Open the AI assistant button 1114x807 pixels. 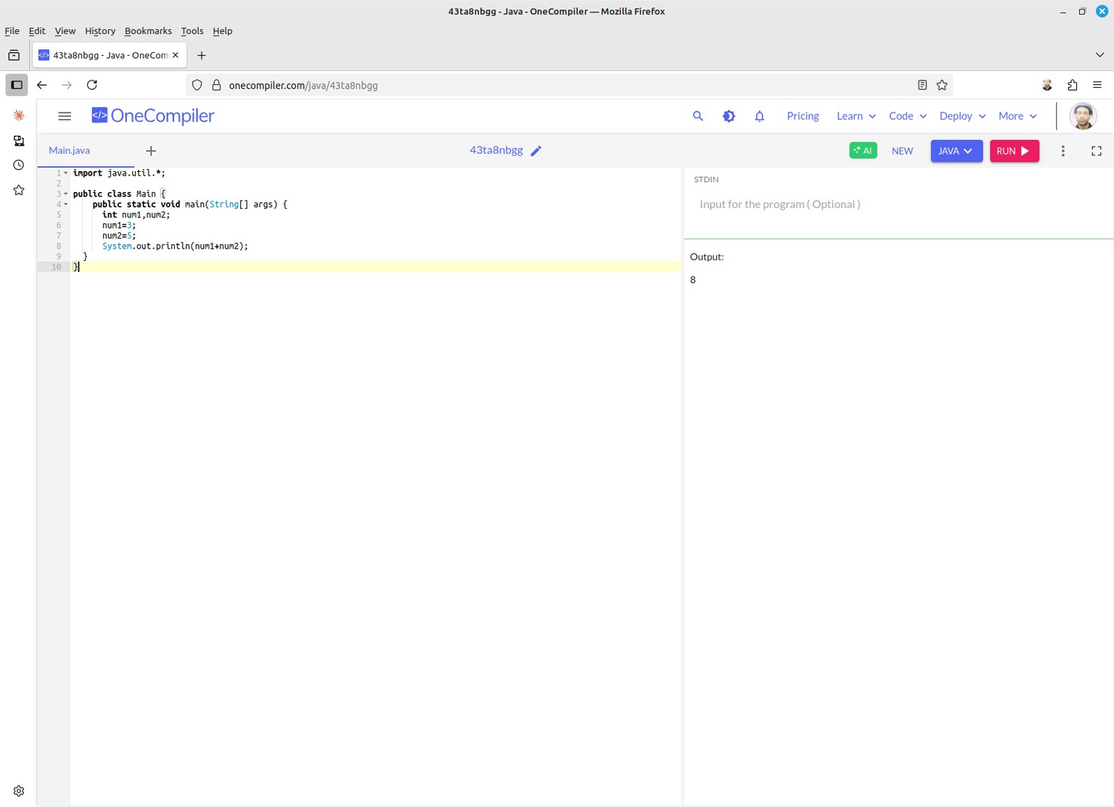pos(863,150)
